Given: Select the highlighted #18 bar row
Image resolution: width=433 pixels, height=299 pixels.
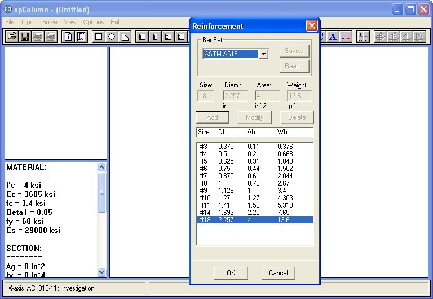Looking at the screenshot, I should point(255,220).
